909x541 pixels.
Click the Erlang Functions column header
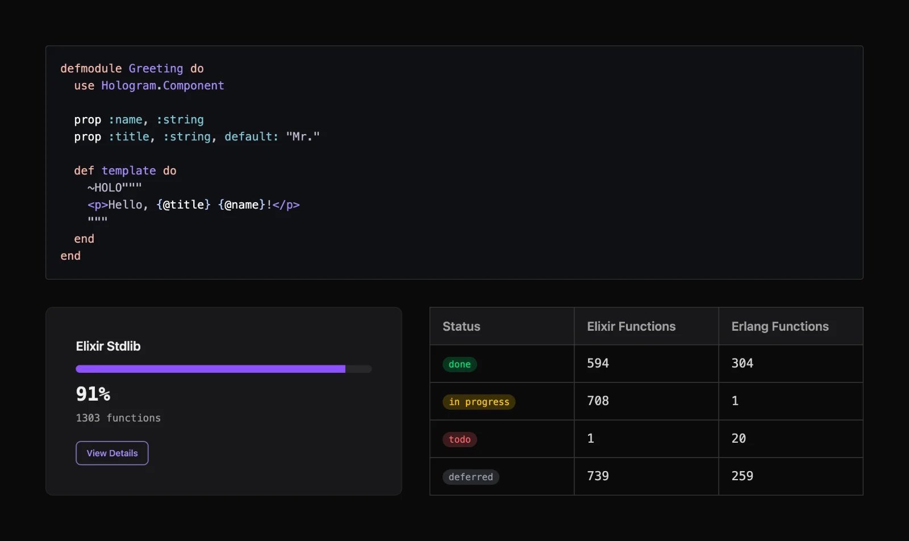[x=791, y=326]
